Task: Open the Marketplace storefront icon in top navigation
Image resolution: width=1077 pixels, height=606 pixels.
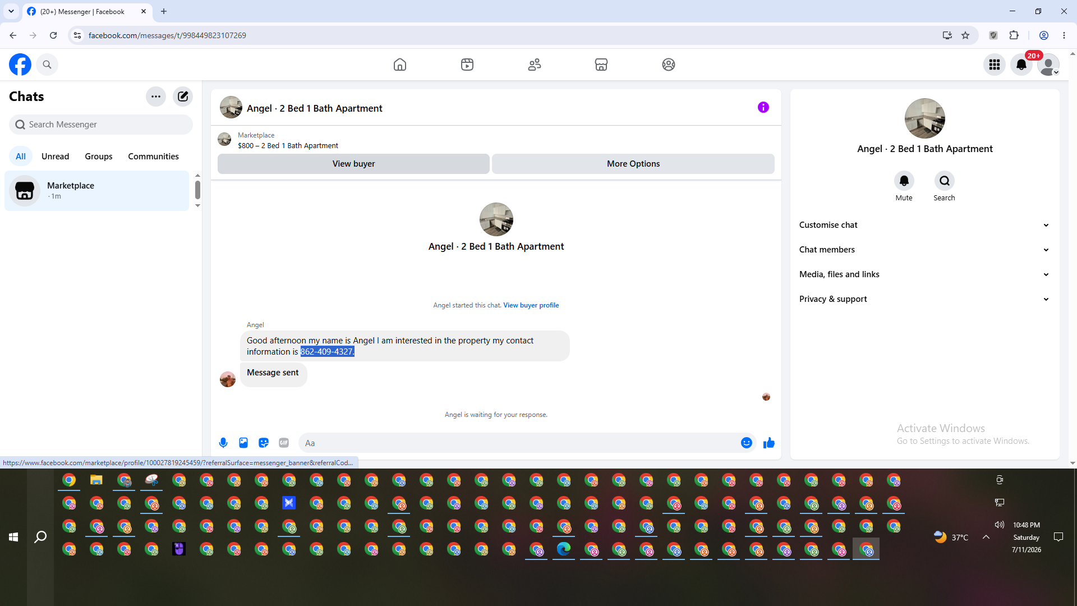Action: pyautogui.click(x=601, y=65)
